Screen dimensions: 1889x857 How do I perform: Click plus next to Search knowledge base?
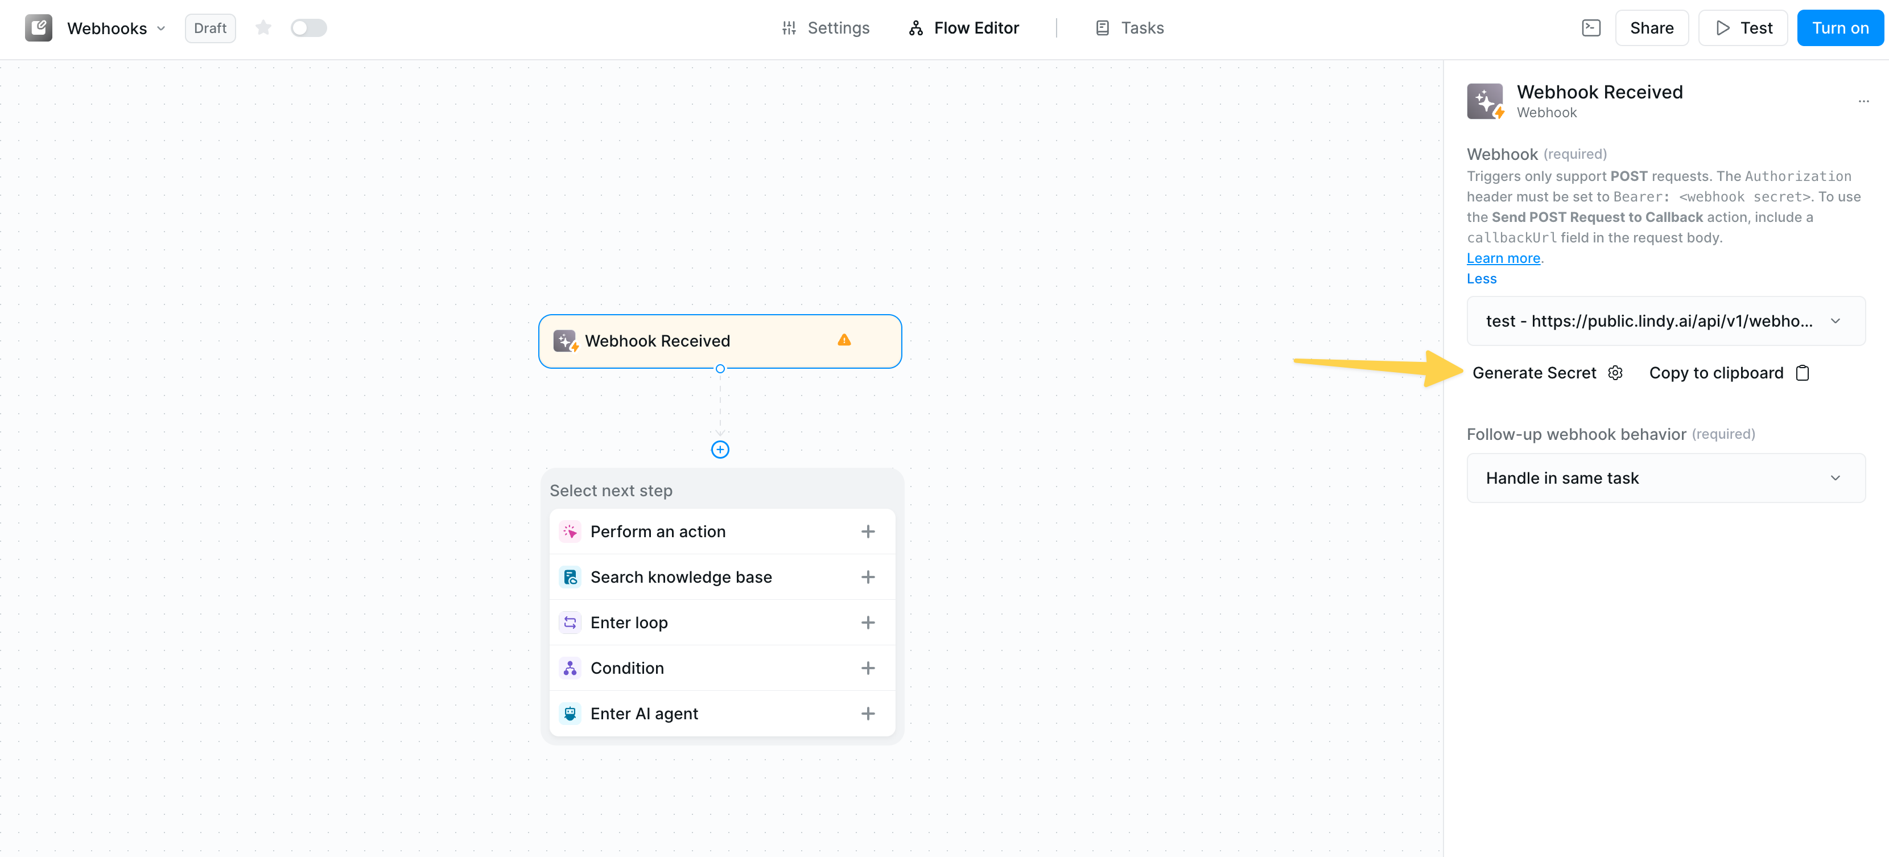(868, 577)
